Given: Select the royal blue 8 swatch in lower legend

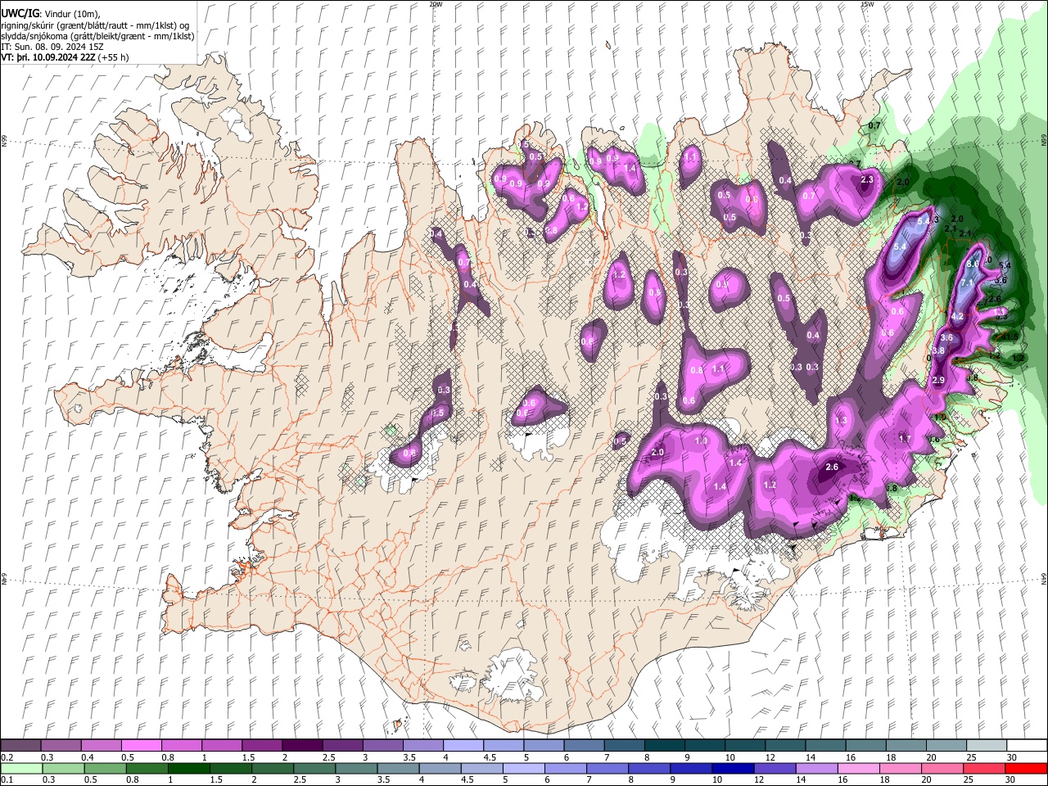Looking at the screenshot, I should click(649, 768).
